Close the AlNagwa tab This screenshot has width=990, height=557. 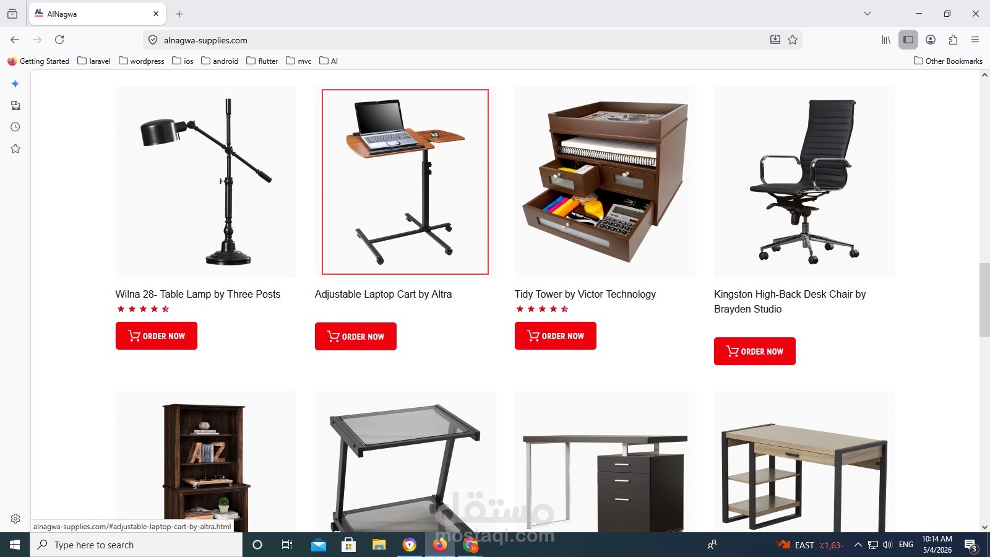(x=156, y=14)
